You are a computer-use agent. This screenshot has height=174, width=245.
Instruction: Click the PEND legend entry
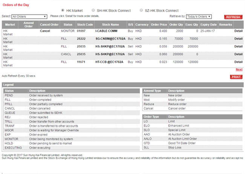pos(9,95)
